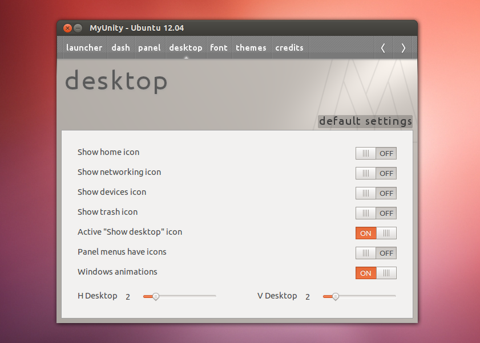Click the "Panel menus have icons" label
480x343 pixels.
coord(122,252)
